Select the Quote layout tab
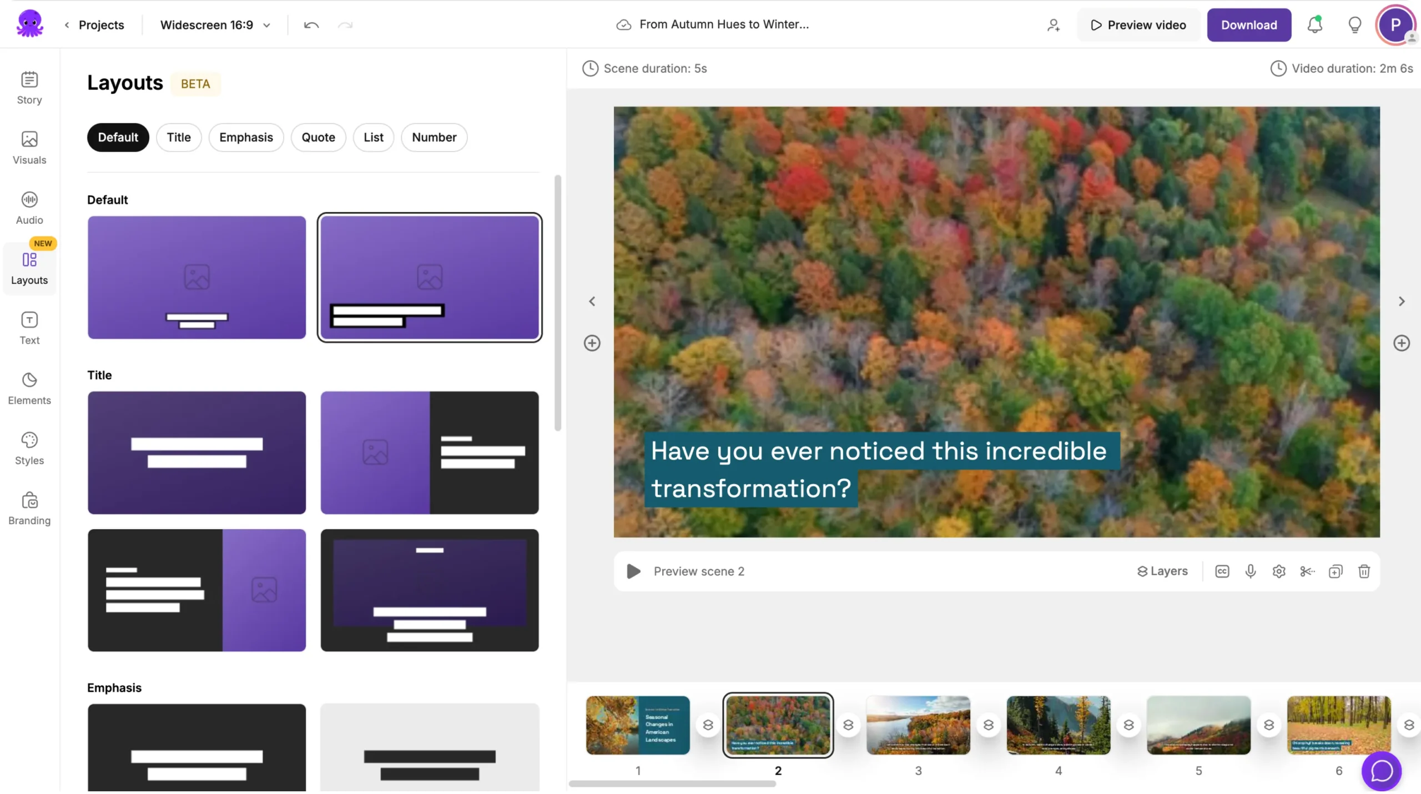 318,137
